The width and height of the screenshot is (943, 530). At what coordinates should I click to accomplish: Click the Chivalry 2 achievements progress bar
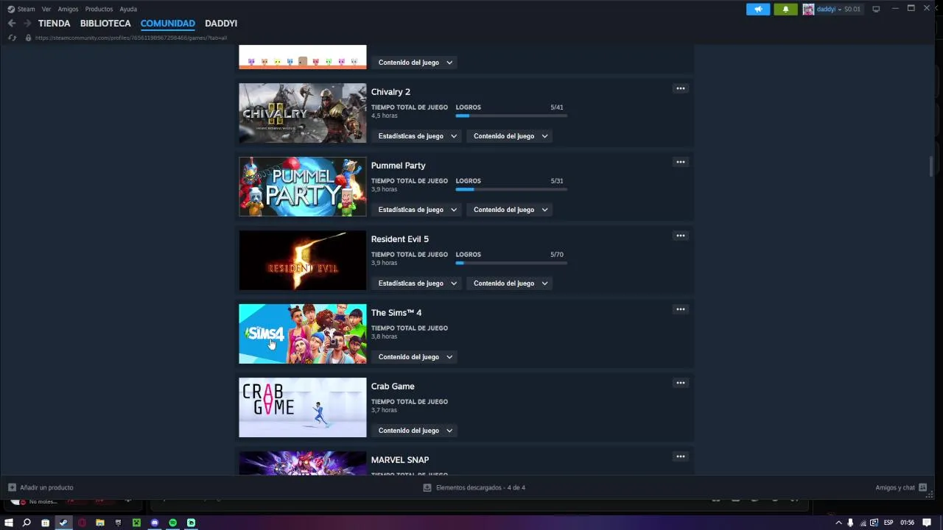[x=511, y=116]
